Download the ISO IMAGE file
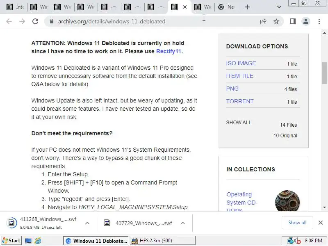 tap(241, 63)
